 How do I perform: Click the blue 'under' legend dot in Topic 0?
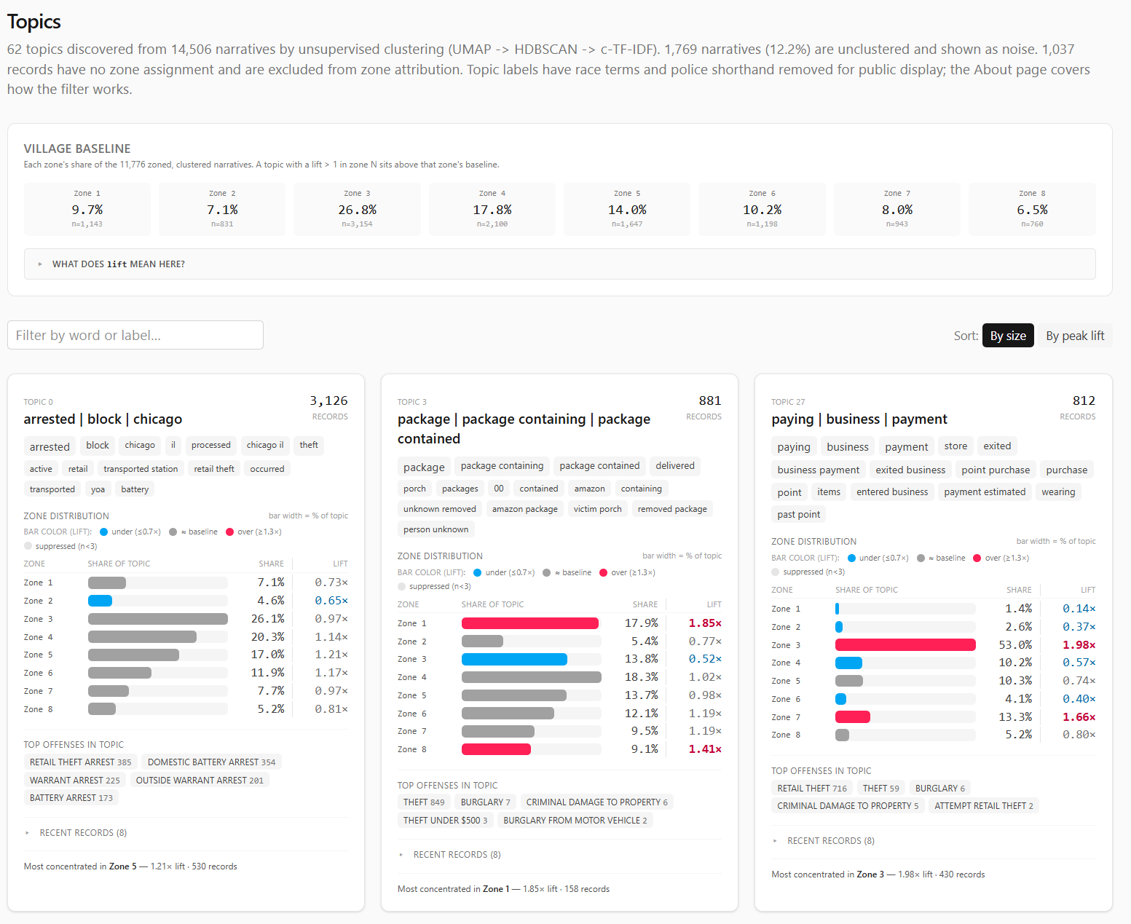pyautogui.click(x=103, y=532)
